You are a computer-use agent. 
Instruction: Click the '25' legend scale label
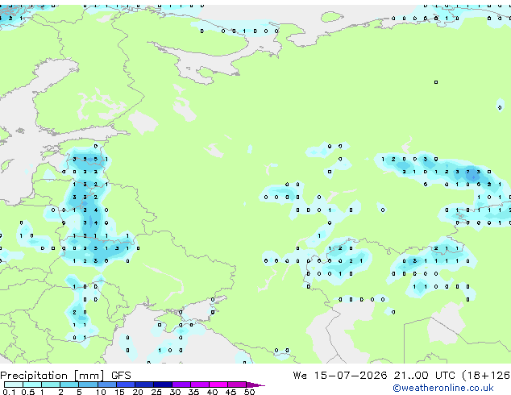point(156,392)
